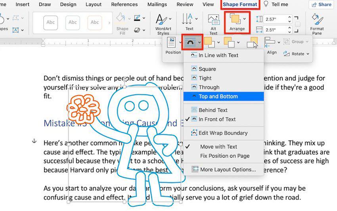Switch to the View tab

click(208, 4)
